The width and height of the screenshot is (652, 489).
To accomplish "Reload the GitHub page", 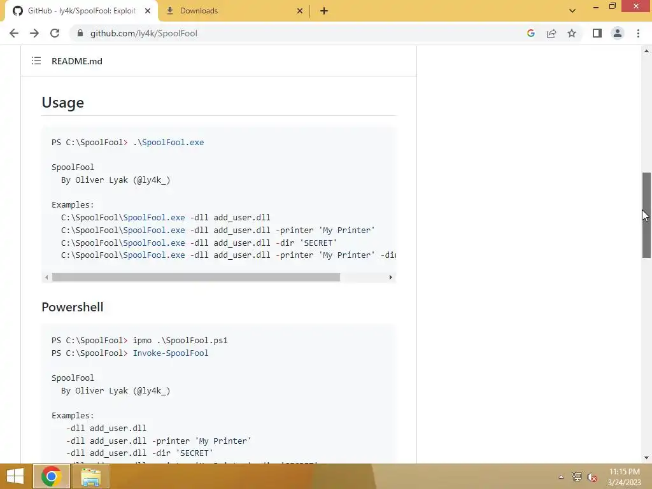I will coord(55,33).
